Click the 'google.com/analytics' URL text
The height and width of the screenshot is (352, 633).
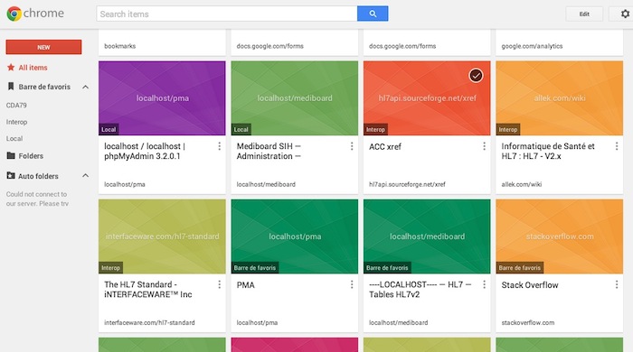(x=532, y=46)
